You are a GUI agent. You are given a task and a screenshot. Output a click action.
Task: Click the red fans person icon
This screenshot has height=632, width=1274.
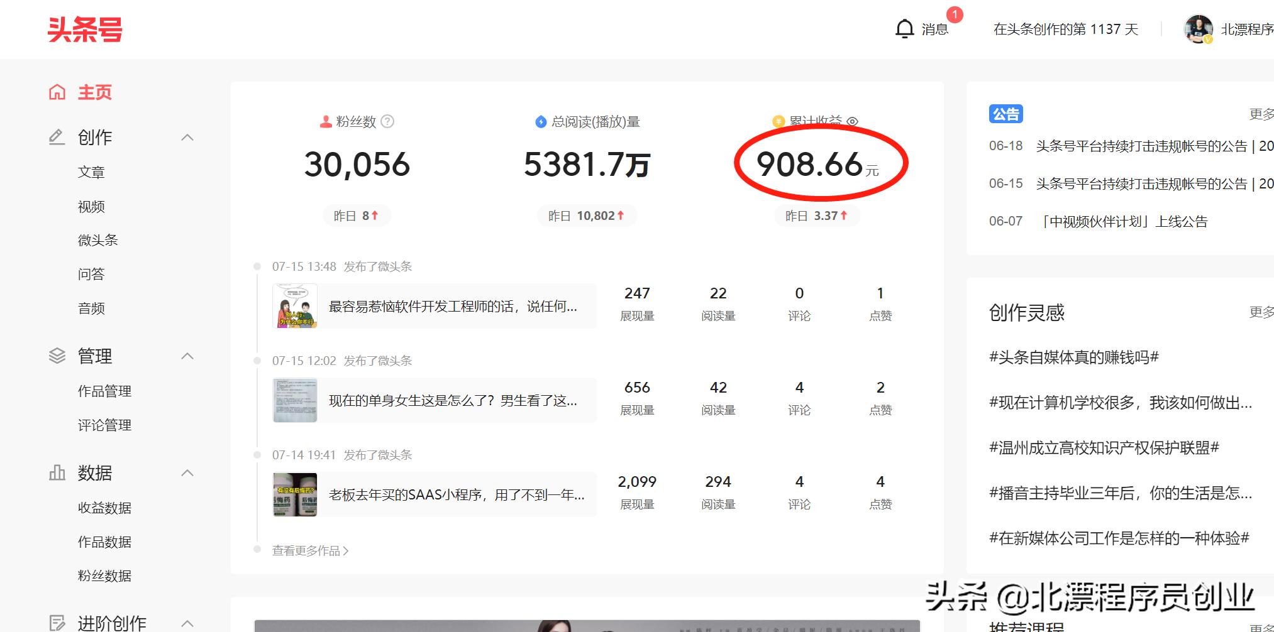point(326,121)
